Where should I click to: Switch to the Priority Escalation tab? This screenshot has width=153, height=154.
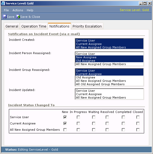coord(87,26)
